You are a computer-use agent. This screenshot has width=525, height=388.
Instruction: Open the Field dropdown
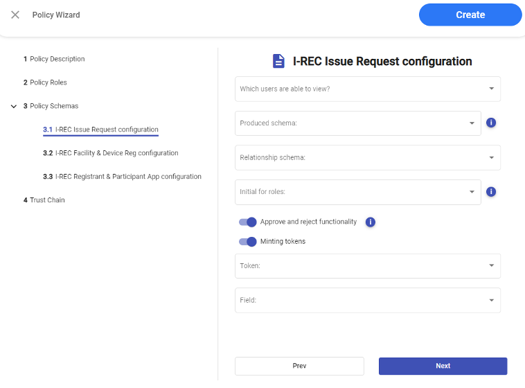pyautogui.click(x=367, y=301)
